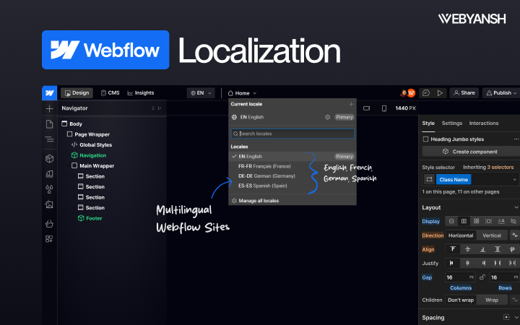Open Manage all locales

click(x=256, y=201)
